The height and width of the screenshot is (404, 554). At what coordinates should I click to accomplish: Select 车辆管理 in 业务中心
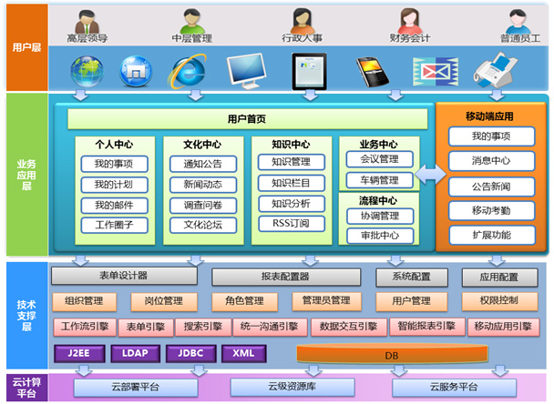click(x=379, y=180)
